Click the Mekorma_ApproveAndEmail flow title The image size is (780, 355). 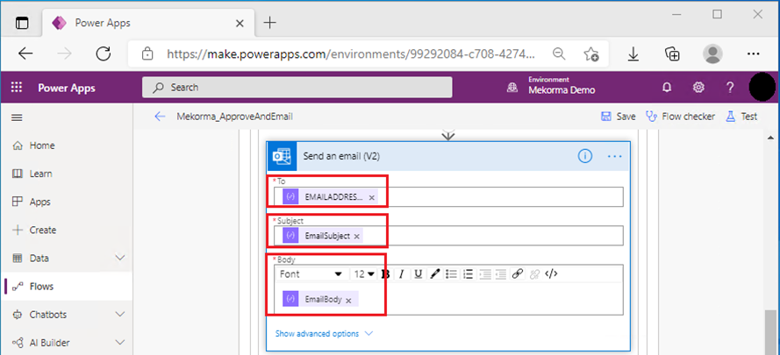[x=235, y=117]
